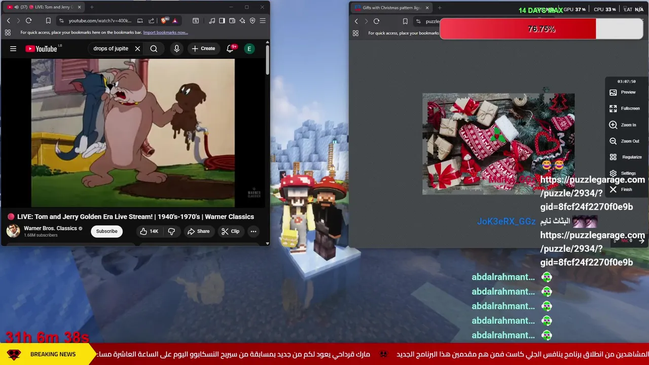Bookmark the puzzle page
The image size is (649, 365).
[405, 21]
